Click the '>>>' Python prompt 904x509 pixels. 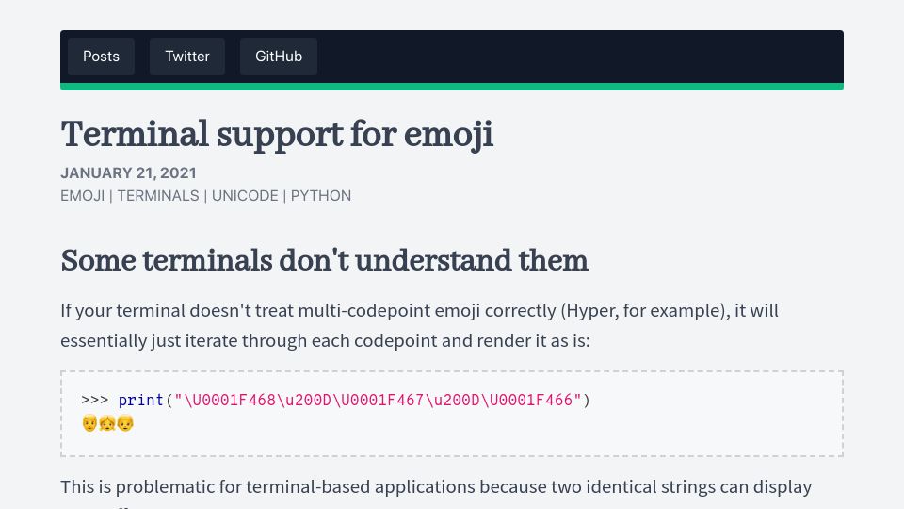point(94,400)
